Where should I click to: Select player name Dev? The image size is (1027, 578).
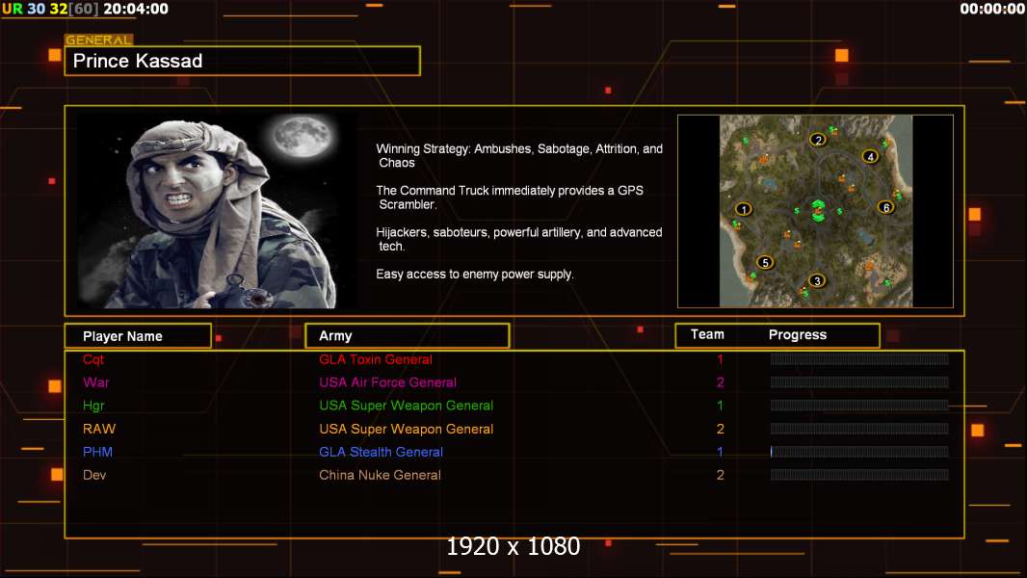[x=94, y=475]
